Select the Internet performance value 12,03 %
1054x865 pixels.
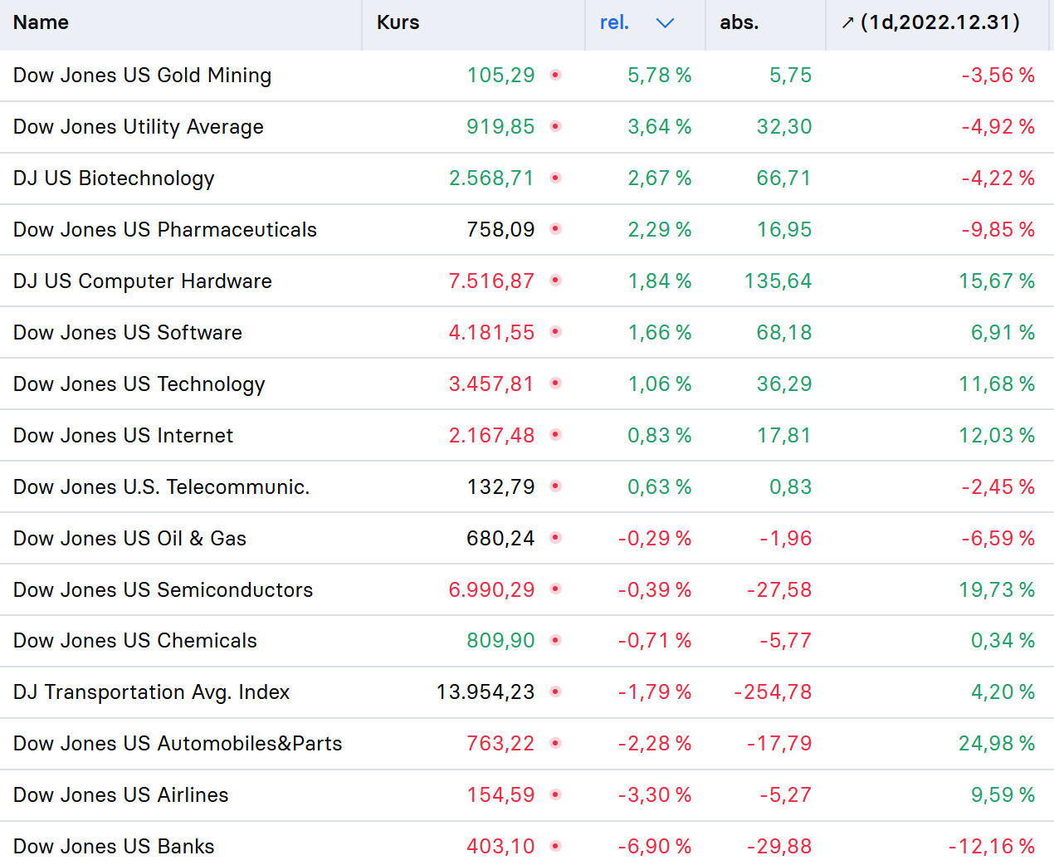pyautogui.click(x=997, y=436)
